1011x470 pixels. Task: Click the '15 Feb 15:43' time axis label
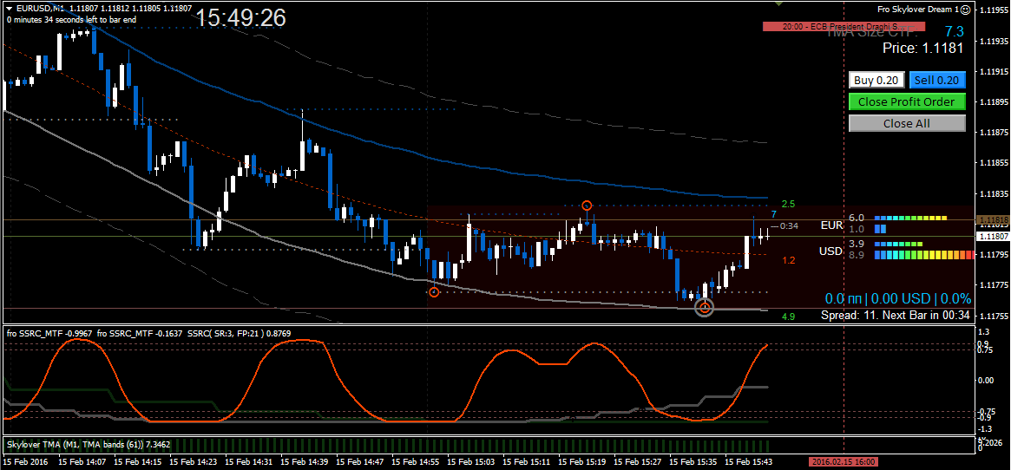[748, 462]
